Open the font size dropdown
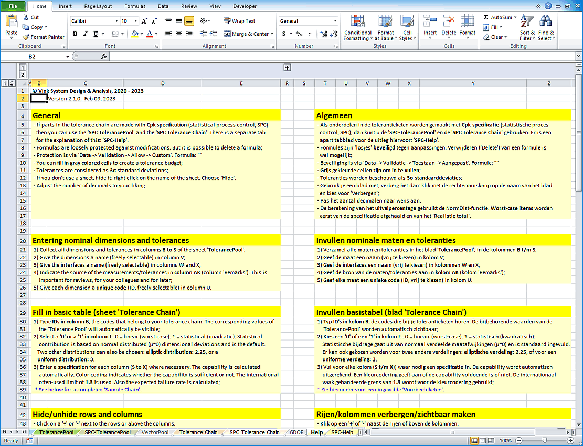This screenshot has height=446, width=583. tap(136, 21)
